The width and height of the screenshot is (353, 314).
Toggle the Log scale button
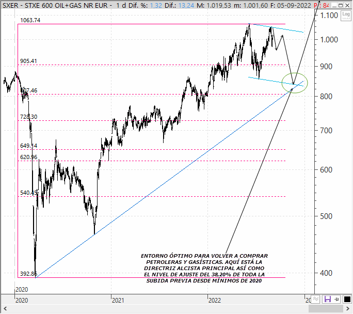click(346, 15)
